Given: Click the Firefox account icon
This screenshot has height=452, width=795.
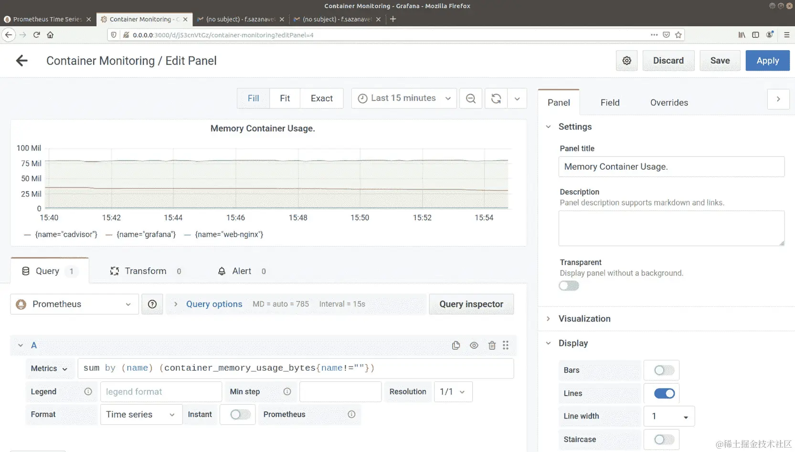Looking at the screenshot, I should pos(770,35).
